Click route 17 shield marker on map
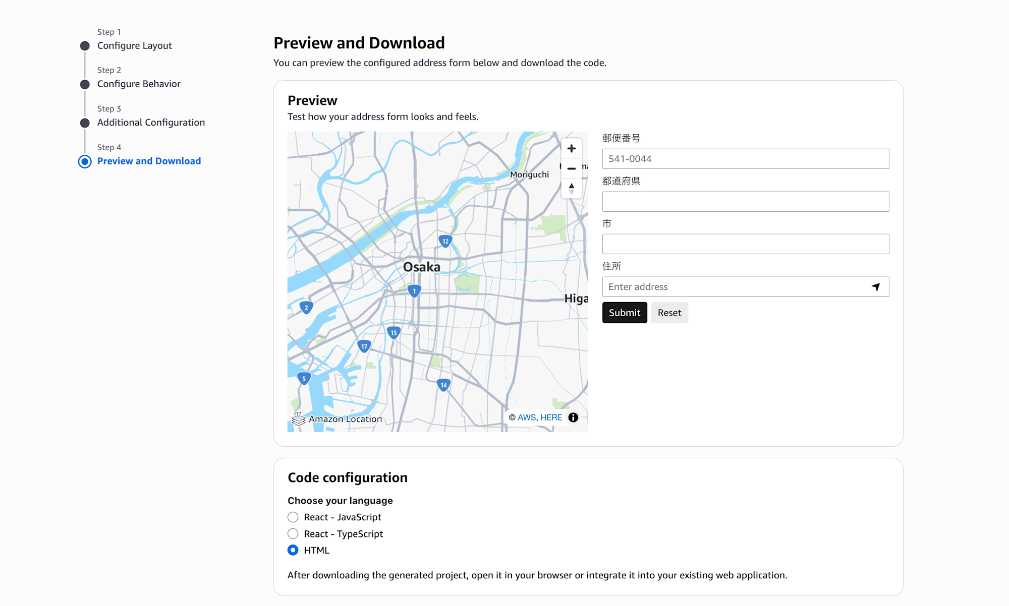This screenshot has width=1009, height=606. [364, 346]
